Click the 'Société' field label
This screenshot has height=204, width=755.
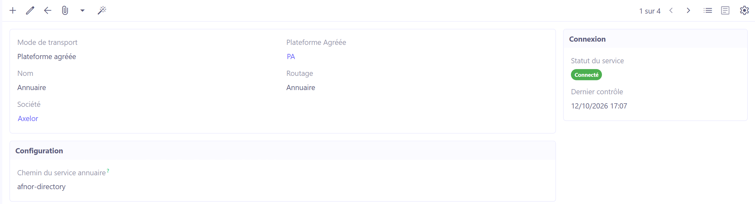pyautogui.click(x=29, y=104)
